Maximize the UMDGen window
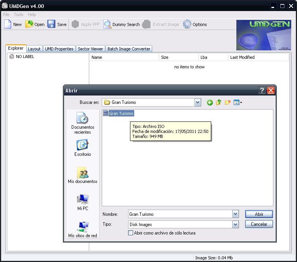The image size is (297, 262). pyautogui.click(x=282, y=6)
